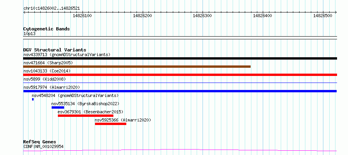Image resolution: width=348 pixels, height=155 pixels.
Task: Click the blue nsv5535134 ByrskaBishop2022 bar
Action: click(x=58, y=107)
